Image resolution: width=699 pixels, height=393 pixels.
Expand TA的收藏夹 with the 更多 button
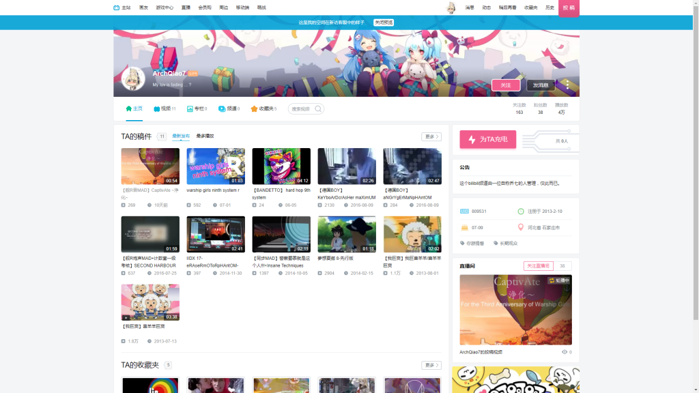point(431,365)
